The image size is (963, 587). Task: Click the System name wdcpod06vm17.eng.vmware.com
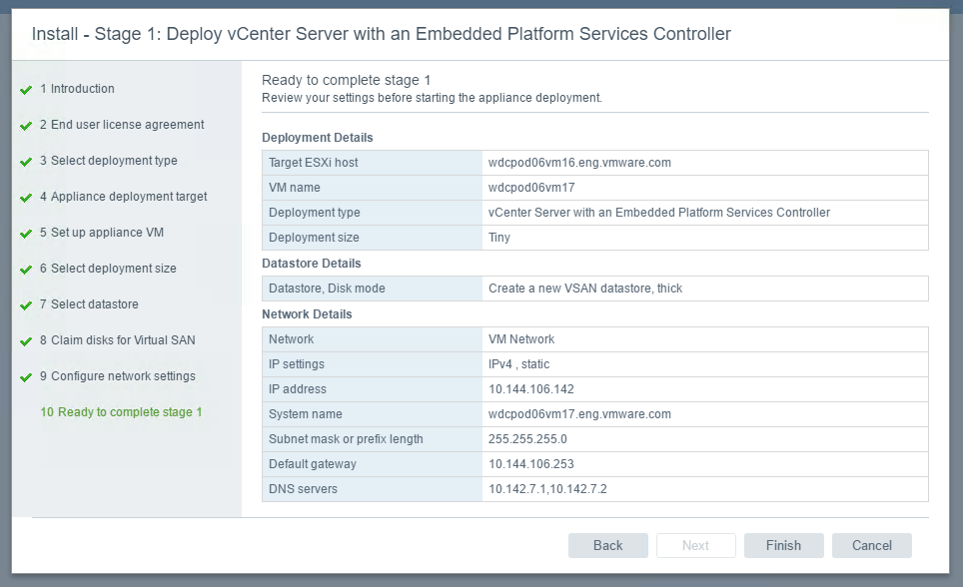pos(579,414)
